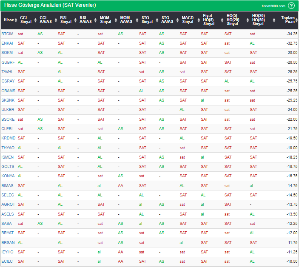Sort by MACD Sinyal column arrows
The image size is (299, 267).
coord(199,20)
